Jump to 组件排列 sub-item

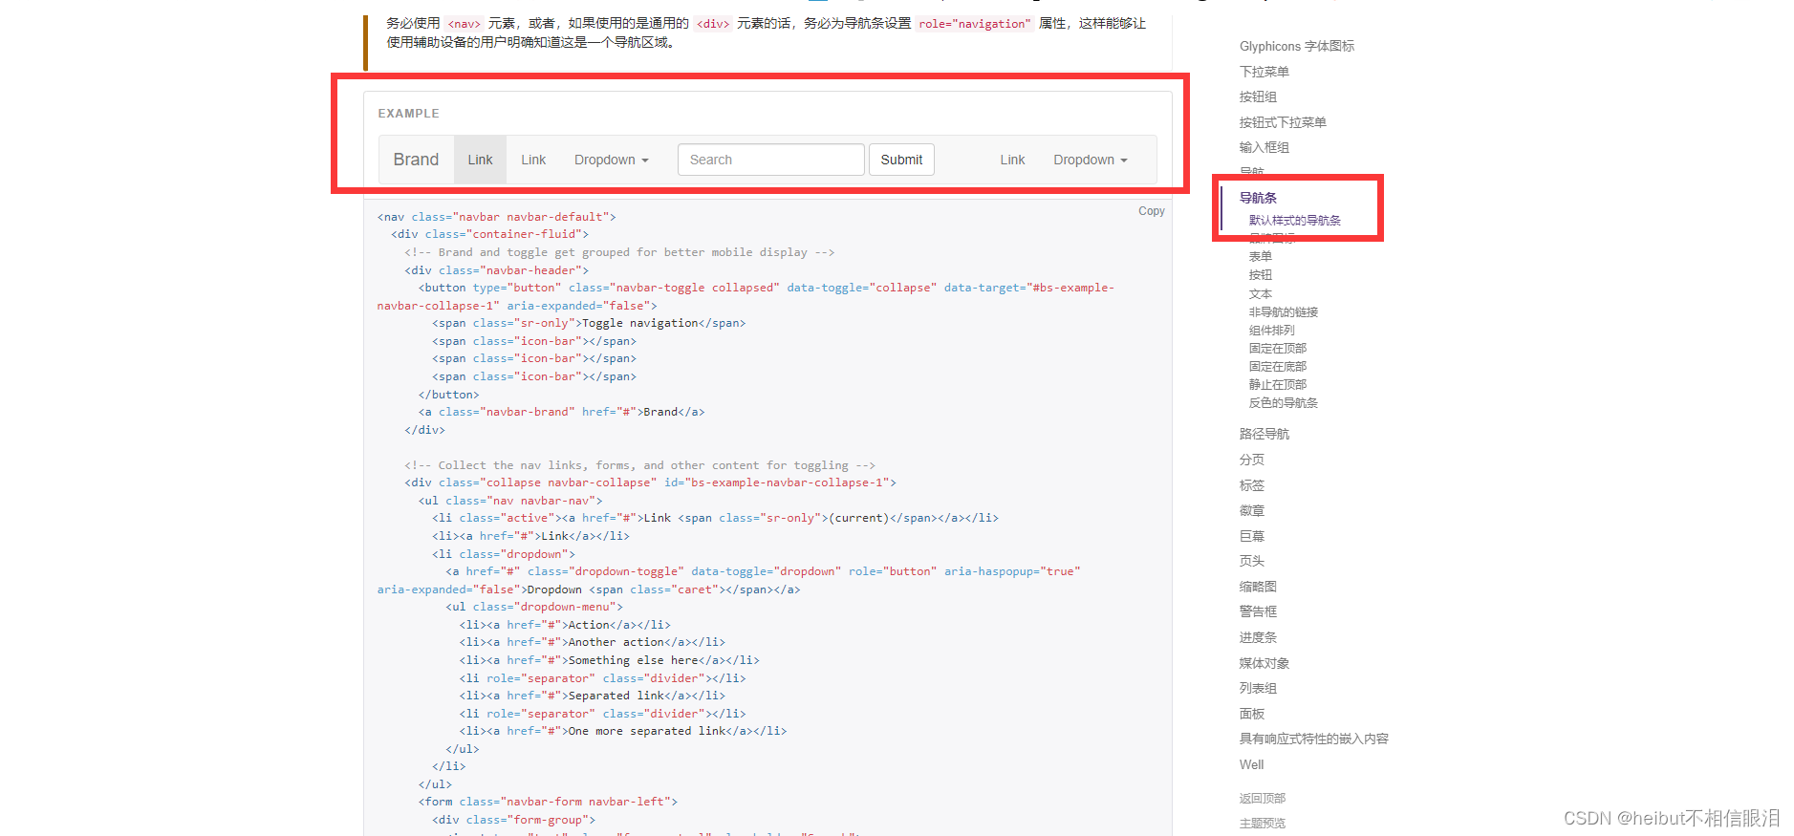(x=1271, y=331)
